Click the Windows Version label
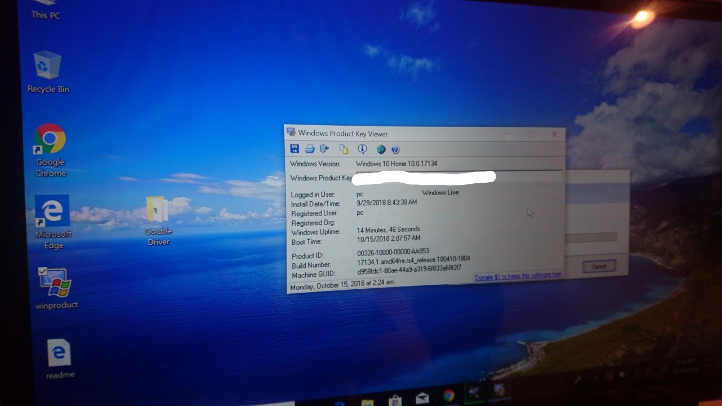Screen dimensions: 722x406 tap(315, 164)
